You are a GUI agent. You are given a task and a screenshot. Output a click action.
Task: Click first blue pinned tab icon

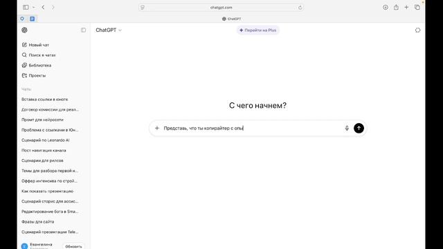pyautogui.click(x=22, y=19)
